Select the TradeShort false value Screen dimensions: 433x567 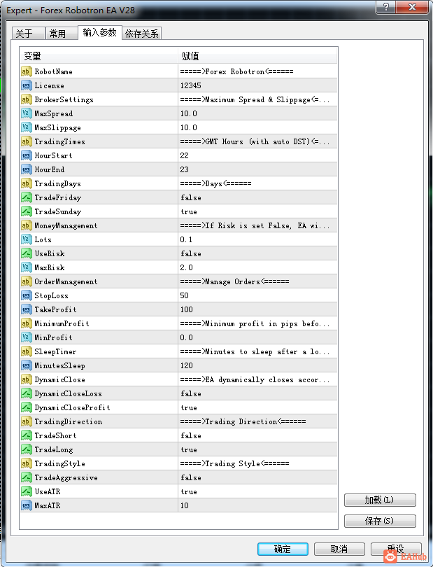tap(191, 435)
